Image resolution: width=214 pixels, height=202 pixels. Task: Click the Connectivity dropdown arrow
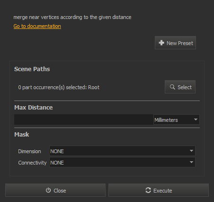[x=191, y=162]
